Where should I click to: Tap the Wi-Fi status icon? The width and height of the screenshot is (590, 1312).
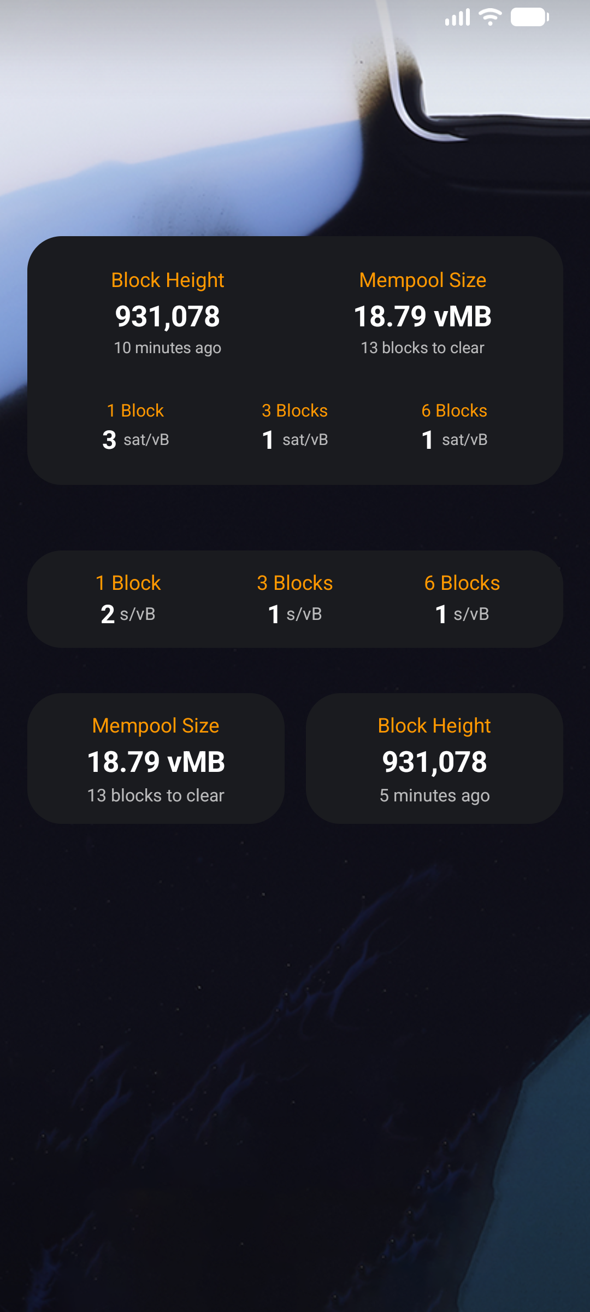pyautogui.click(x=490, y=17)
